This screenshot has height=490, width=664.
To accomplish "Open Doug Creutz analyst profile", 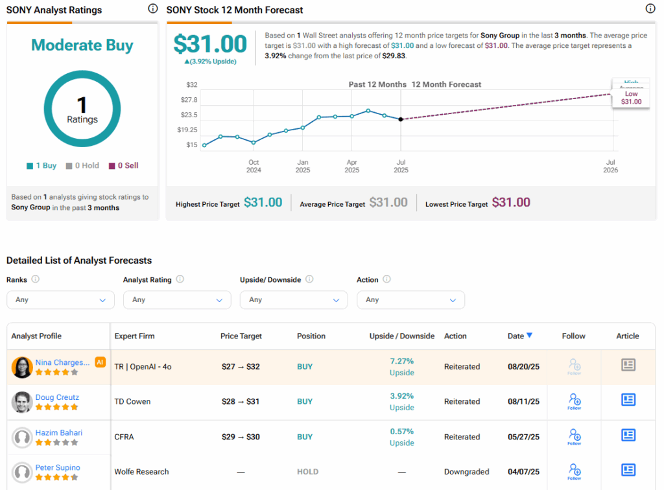I will coord(57,397).
